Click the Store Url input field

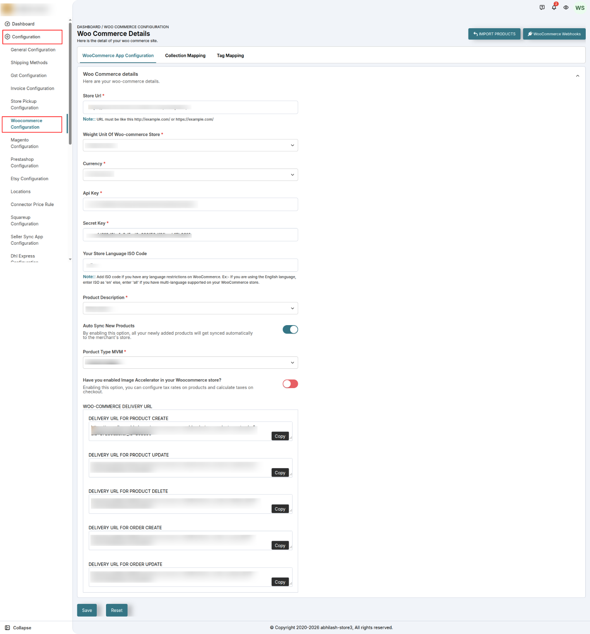(x=190, y=107)
